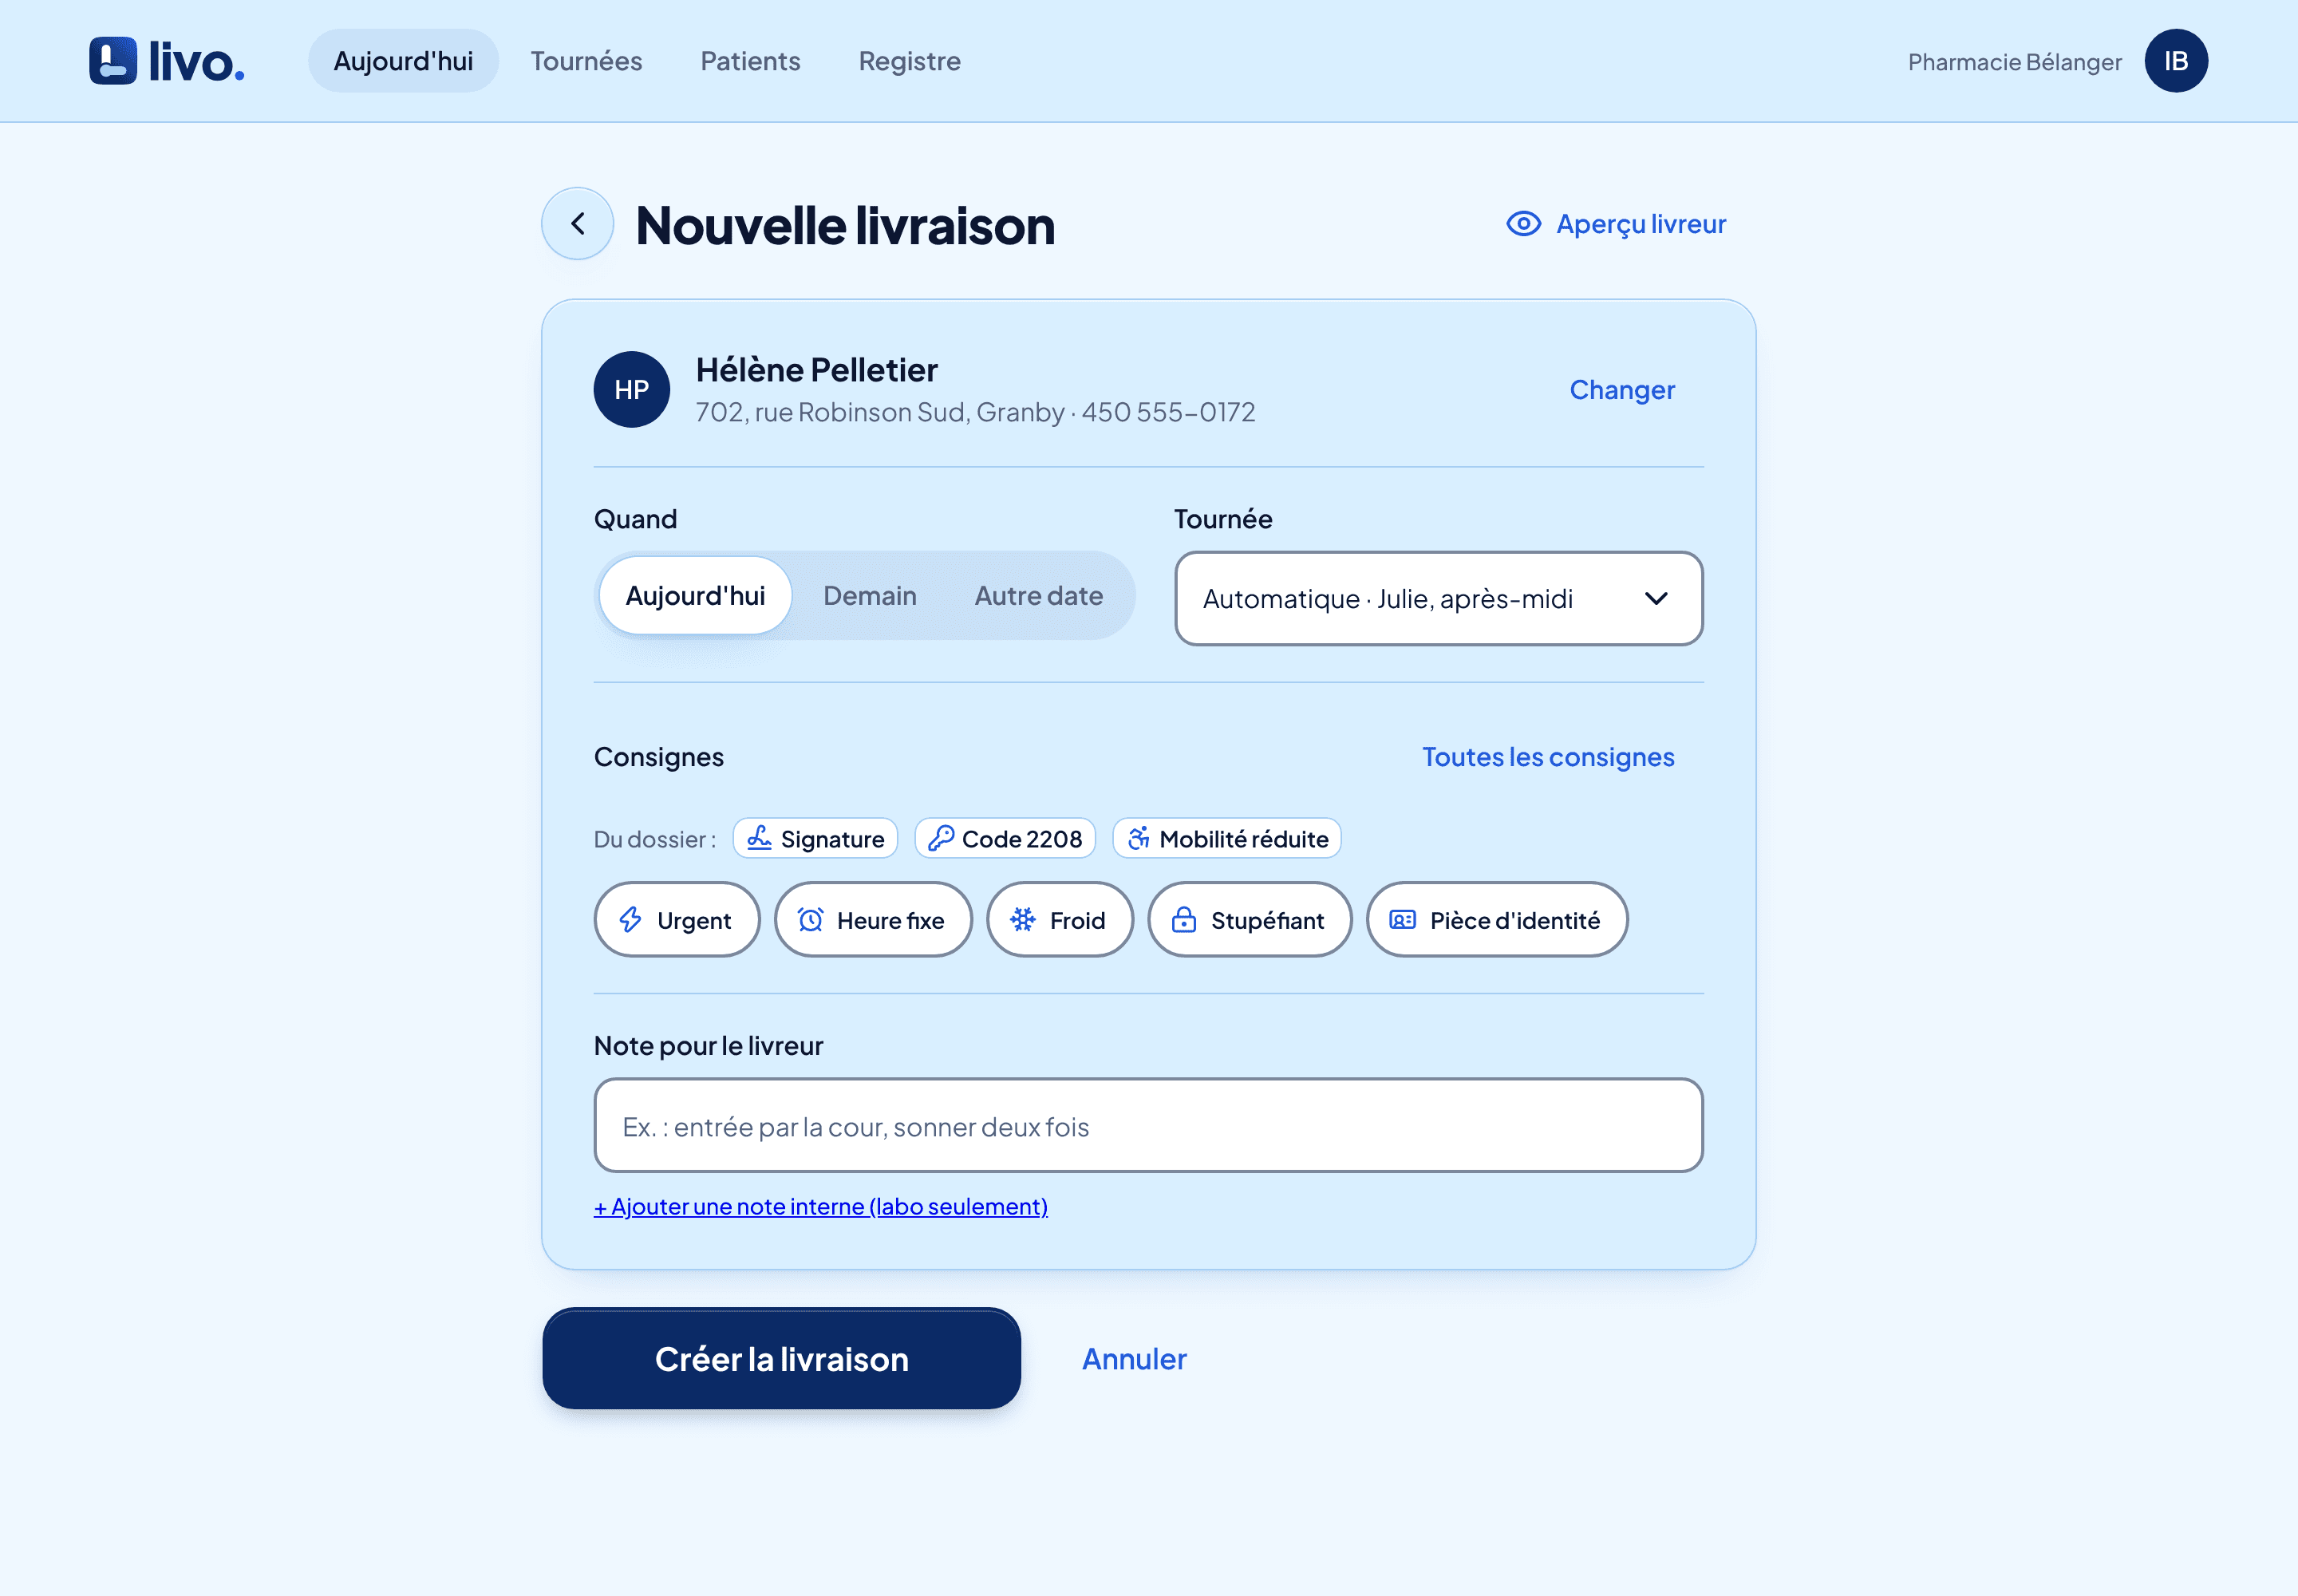Click the livo logo icon
The width and height of the screenshot is (2298, 1596).
tap(113, 61)
